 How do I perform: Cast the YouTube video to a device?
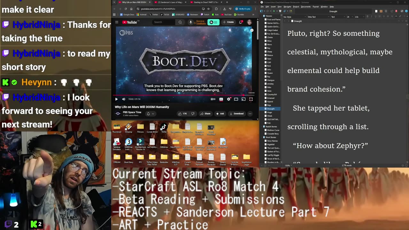243,99
